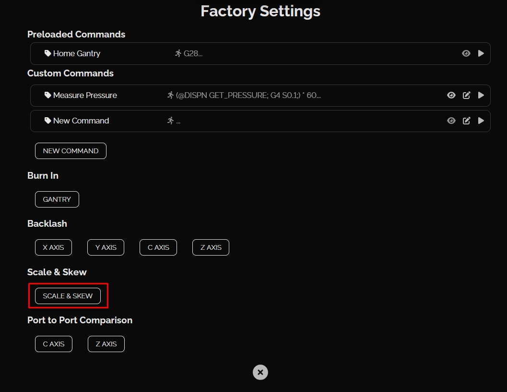This screenshot has width=507, height=392.
Task: Open Backlash X AXIS calibration
Action: pyautogui.click(x=53, y=247)
